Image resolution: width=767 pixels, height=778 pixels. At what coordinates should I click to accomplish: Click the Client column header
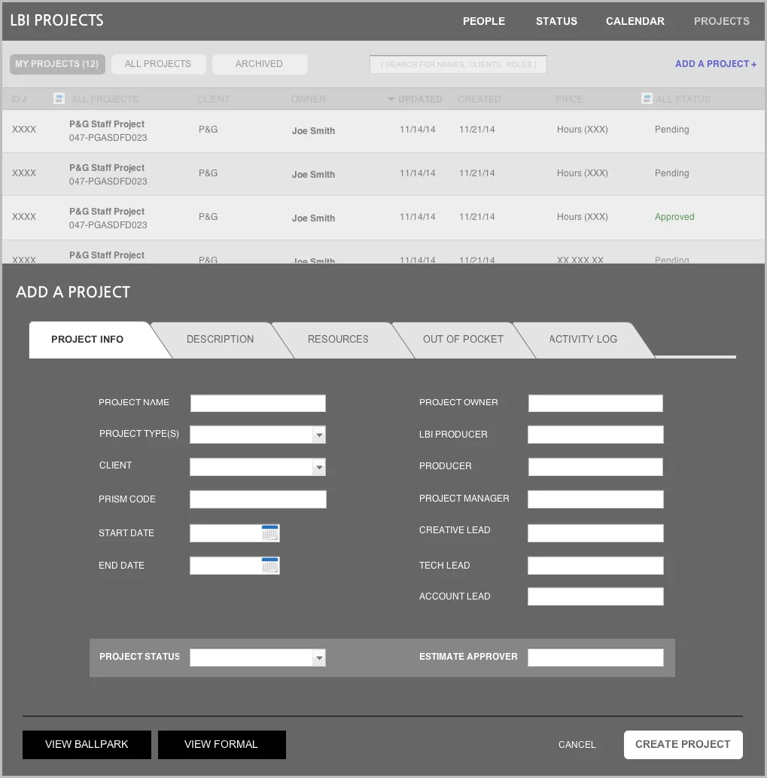tap(213, 99)
